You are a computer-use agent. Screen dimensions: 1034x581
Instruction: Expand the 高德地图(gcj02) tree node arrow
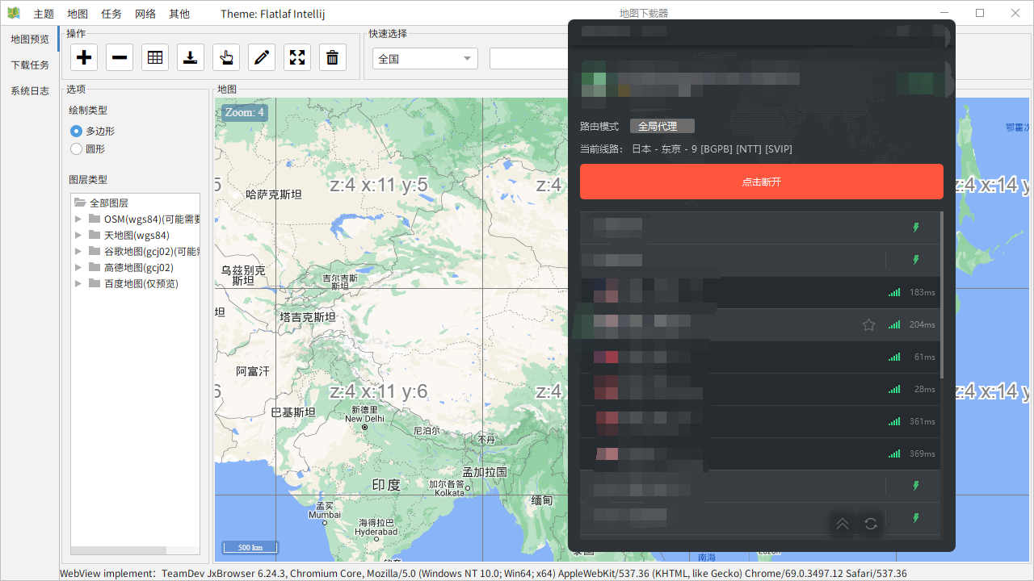[x=78, y=267]
